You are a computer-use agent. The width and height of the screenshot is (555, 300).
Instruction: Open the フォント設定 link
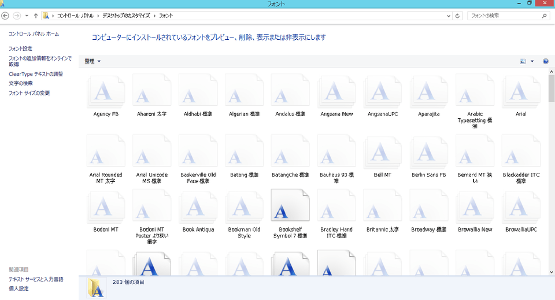point(21,49)
